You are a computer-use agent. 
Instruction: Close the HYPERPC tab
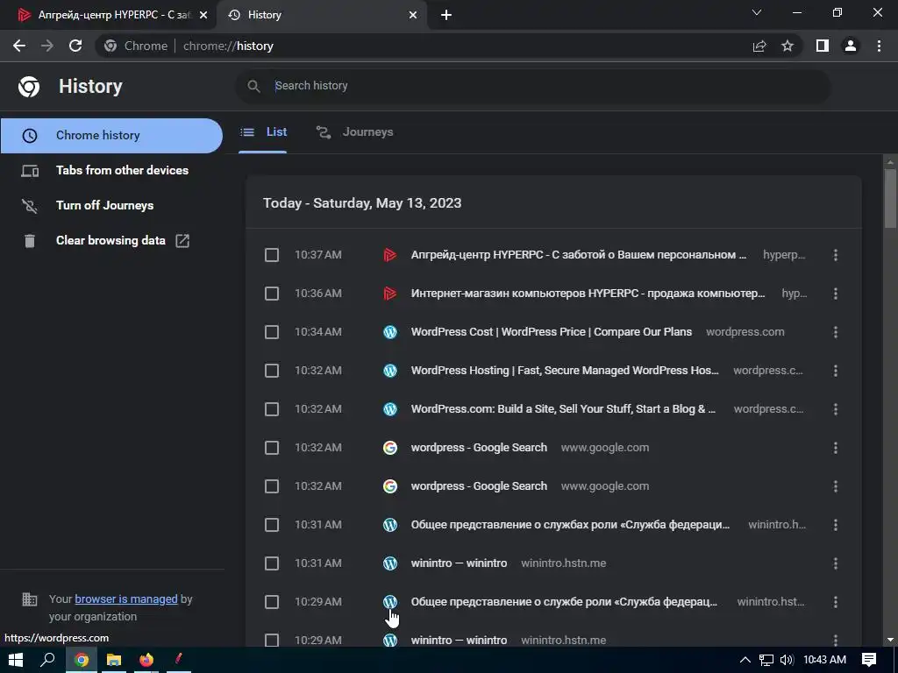click(203, 15)
